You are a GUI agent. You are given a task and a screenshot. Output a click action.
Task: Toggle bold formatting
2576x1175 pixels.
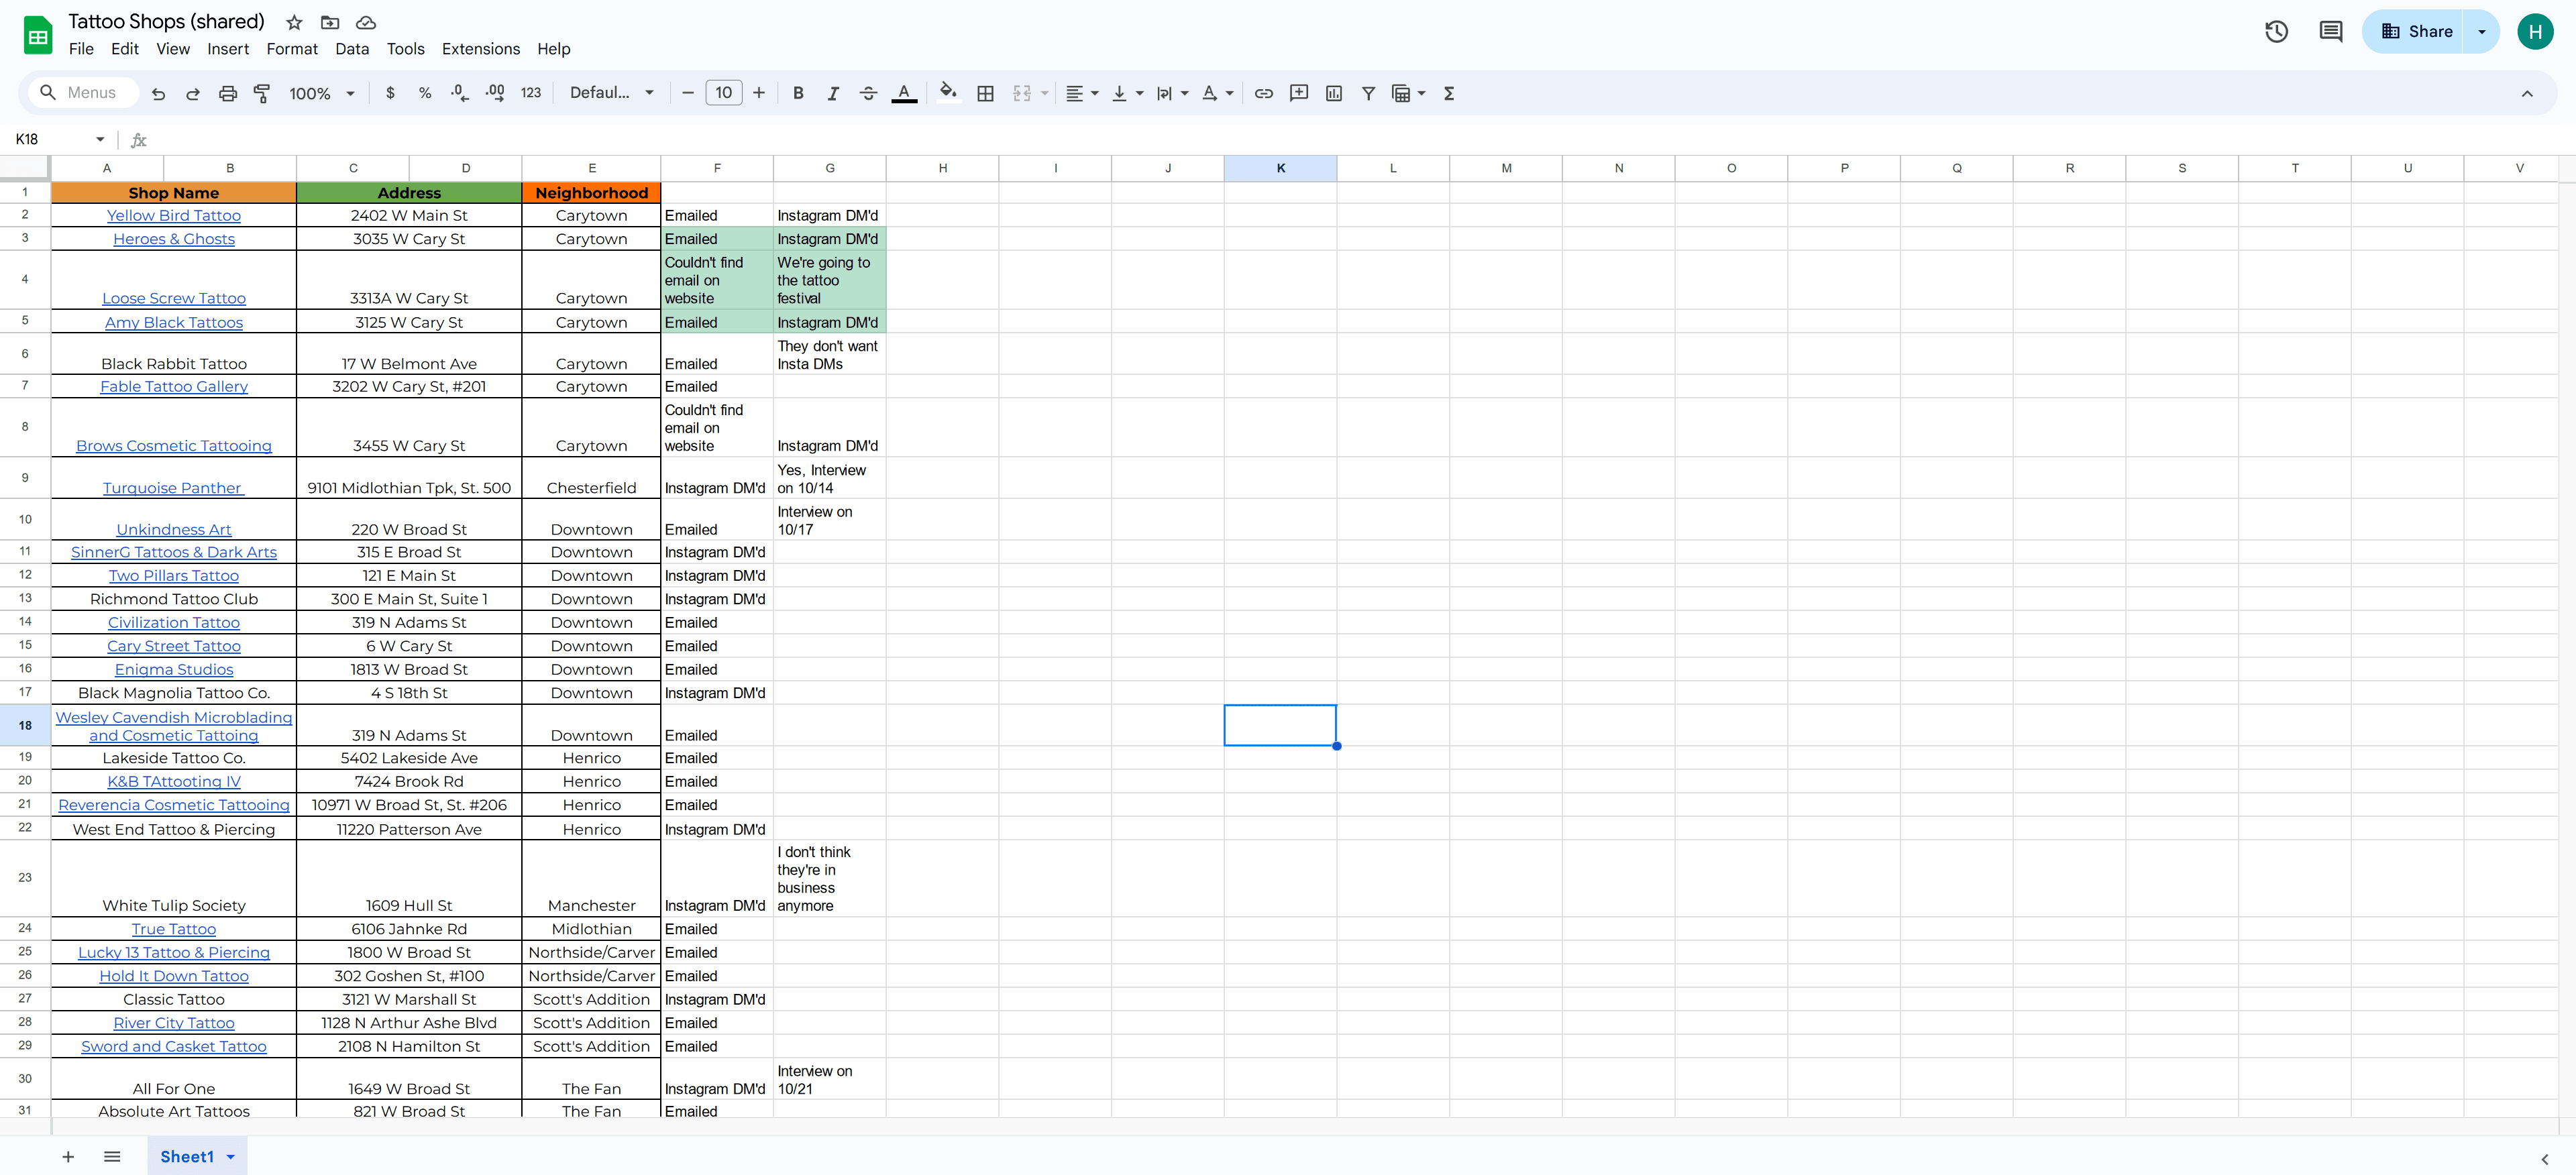(x=797, y=93)
